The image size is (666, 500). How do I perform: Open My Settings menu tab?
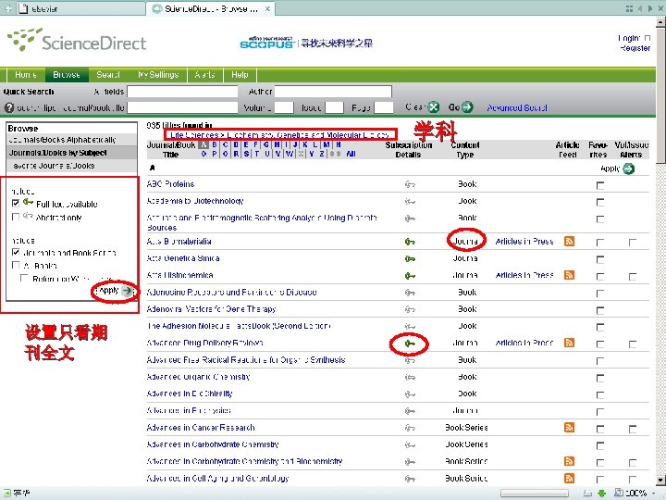click(x=158, y=75)
